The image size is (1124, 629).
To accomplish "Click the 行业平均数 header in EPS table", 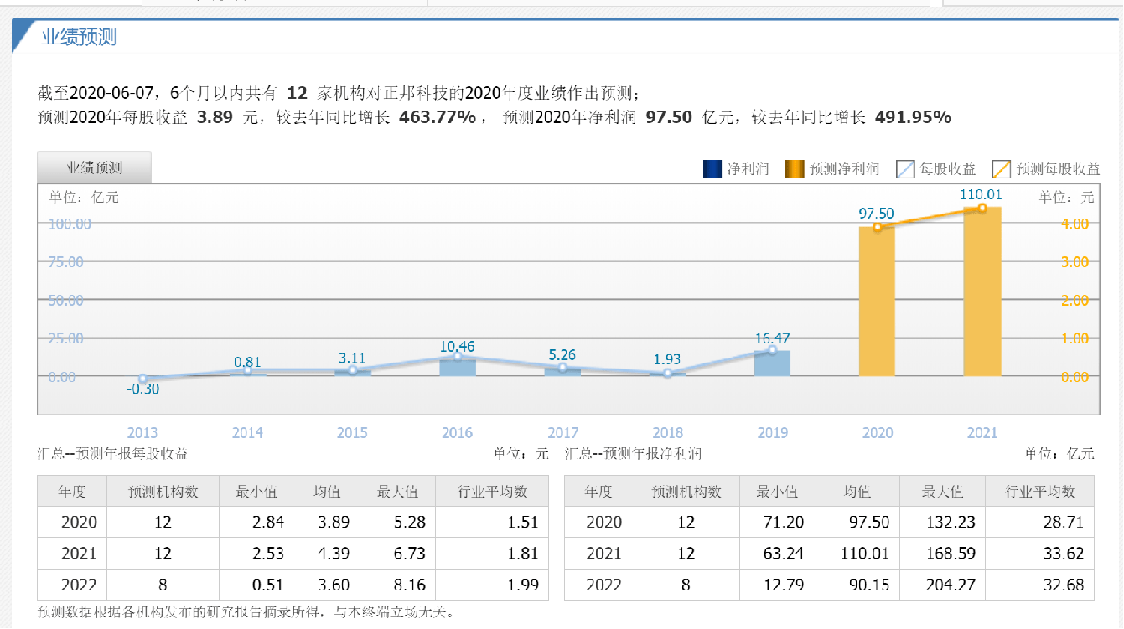I will 493,492.
